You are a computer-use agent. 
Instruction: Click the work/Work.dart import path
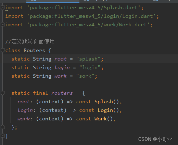(x=88, y=25)
